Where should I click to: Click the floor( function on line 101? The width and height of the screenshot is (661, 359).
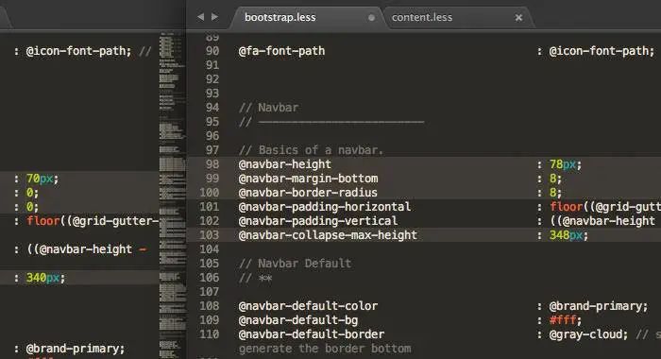pos(567,207)
